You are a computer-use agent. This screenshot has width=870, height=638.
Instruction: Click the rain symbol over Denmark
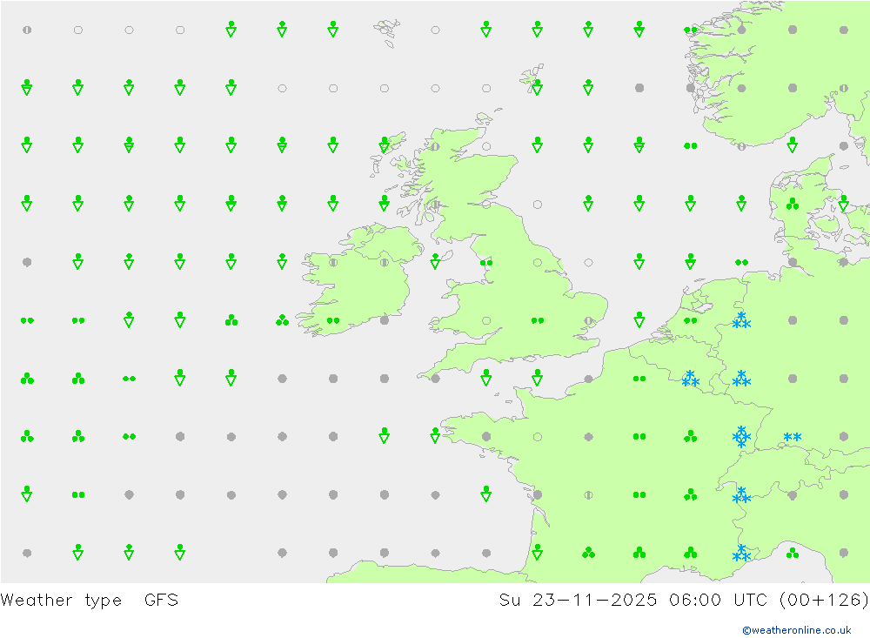point(793,204)
